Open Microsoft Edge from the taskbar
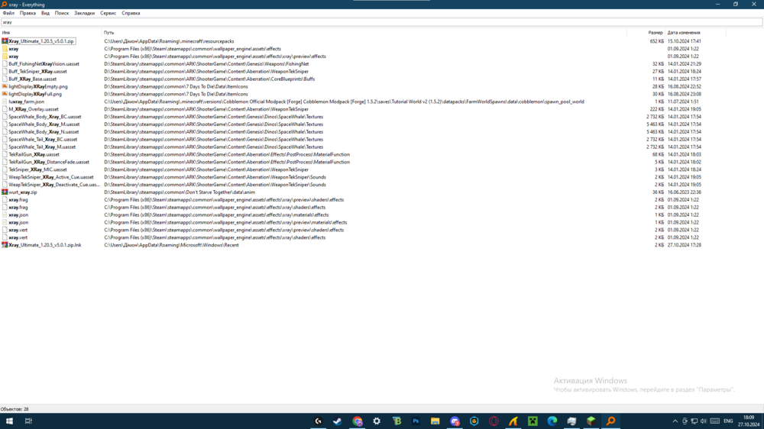Image resolution: width=764 pixels, height=429 pixels. (x=552, y=421)
